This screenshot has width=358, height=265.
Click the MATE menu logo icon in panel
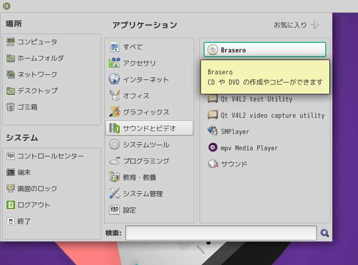point(7,6)
